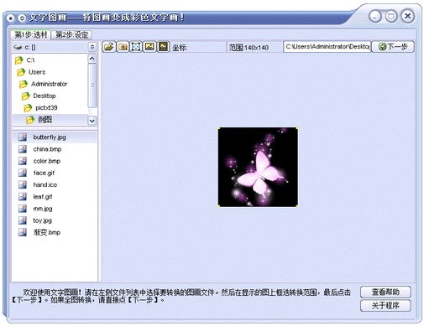The width and height of the screenshot is (424, 326).
Task: Click folder tree scroll up arrow
Action: pyautogui.click(x=92, y=59)
